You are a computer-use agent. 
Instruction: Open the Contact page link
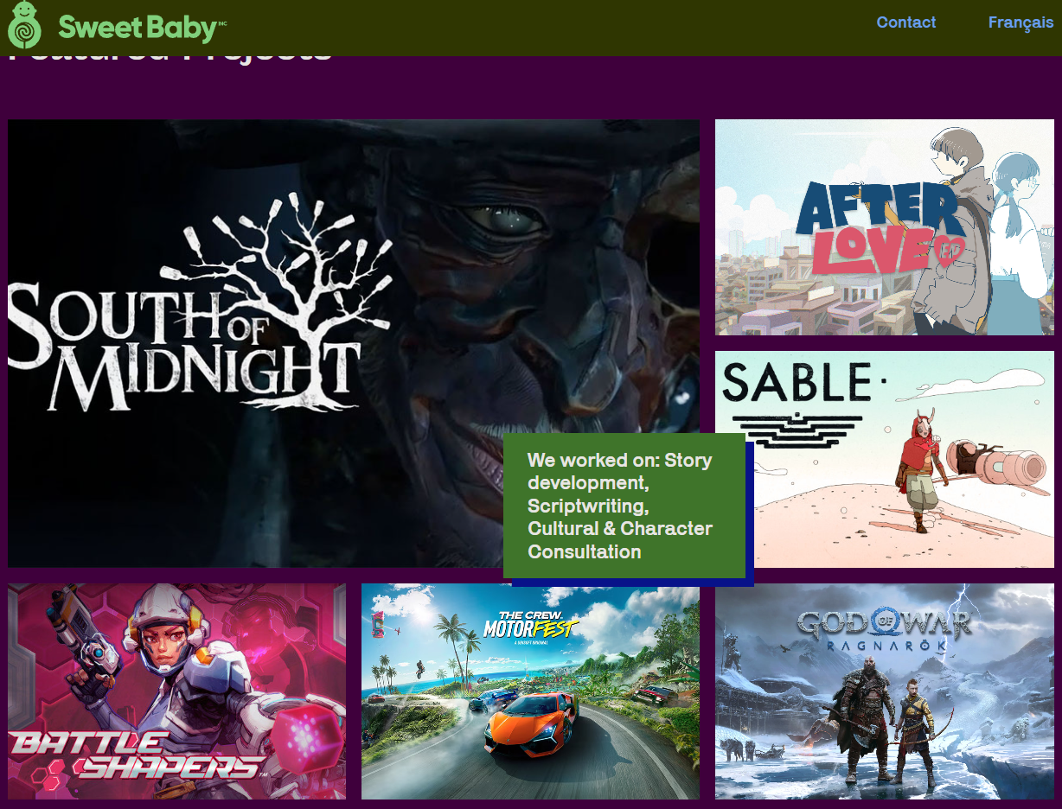[x=906, y=22]
